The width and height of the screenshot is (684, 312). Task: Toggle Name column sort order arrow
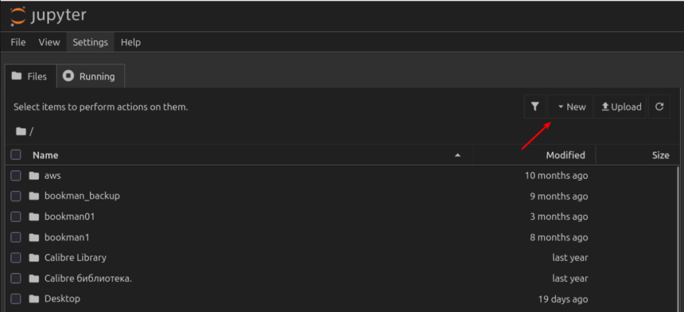click(x=458, y=155)
